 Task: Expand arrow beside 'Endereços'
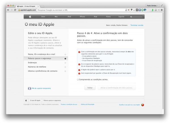pos(65,63)
